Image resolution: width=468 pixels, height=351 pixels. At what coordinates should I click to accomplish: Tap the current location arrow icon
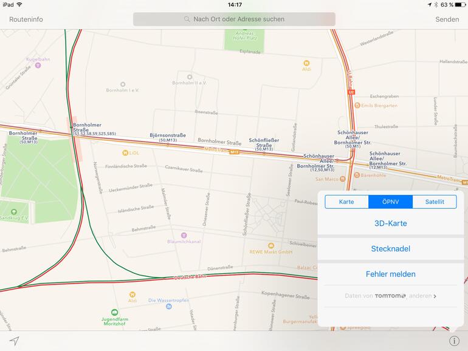[15, 341]
